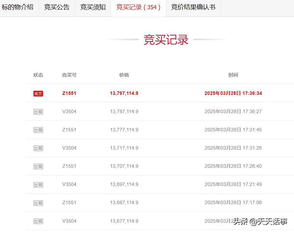294x232 pixels.
Task: Click bidder Z1551 in the 13,777,114.9 row
Action: 69,130
